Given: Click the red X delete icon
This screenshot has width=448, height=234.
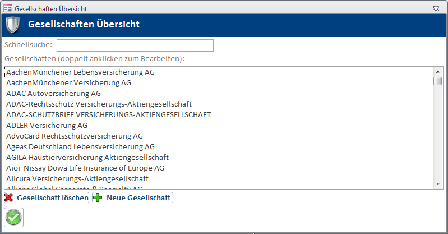Looking at the screenshot, I should click(9, 198).
